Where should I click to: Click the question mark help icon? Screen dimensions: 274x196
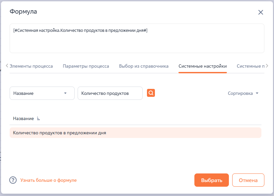(x=13, y=180)
